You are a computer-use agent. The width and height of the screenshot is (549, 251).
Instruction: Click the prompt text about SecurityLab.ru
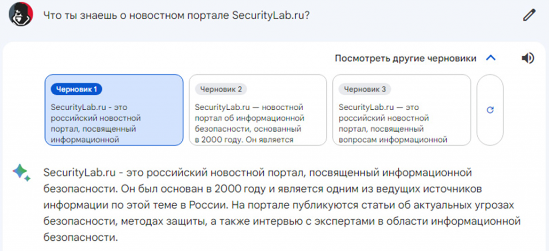pyautogui.click(x=177, y=15)
